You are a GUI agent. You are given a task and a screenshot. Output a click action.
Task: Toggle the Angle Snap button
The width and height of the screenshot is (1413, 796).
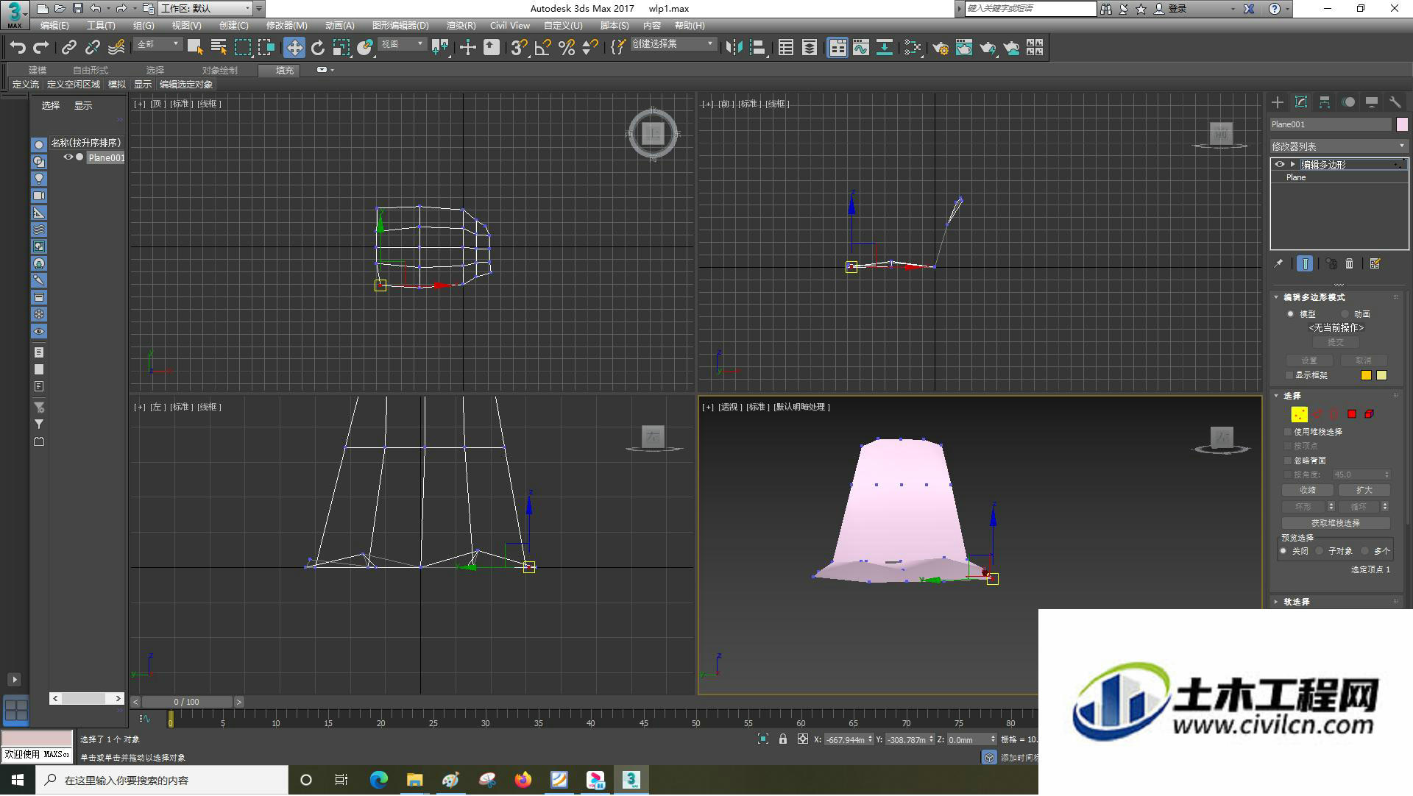click(542, 48)
